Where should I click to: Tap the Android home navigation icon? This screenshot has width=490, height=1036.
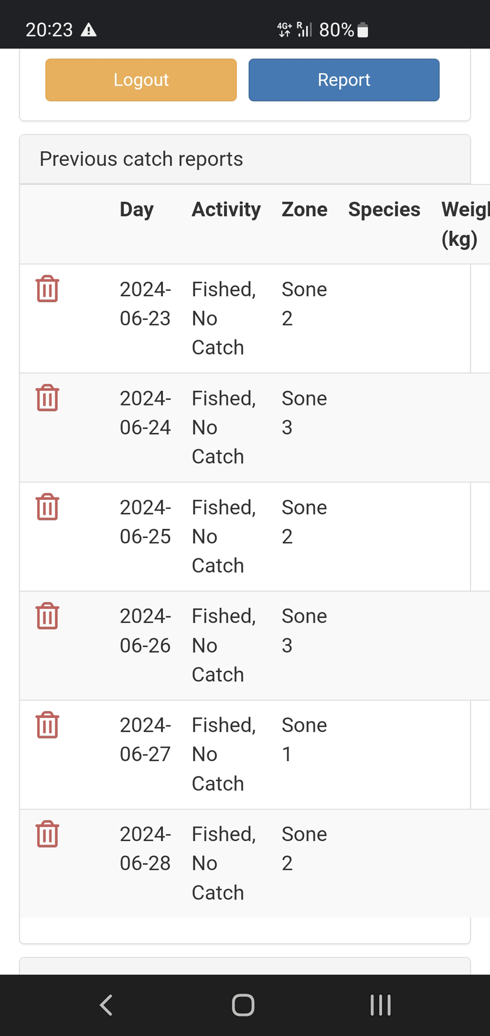[x=243, y=1005]
